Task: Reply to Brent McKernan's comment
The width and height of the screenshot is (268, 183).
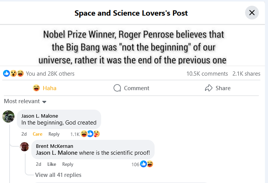Action: [68, 164]
